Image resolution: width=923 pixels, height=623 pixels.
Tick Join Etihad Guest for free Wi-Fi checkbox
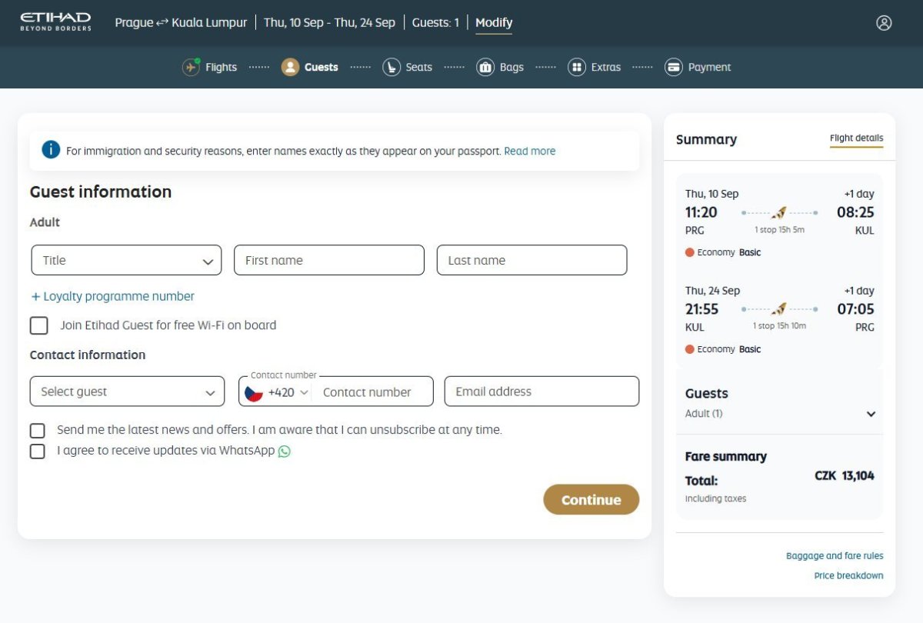[x=38, y=325]
